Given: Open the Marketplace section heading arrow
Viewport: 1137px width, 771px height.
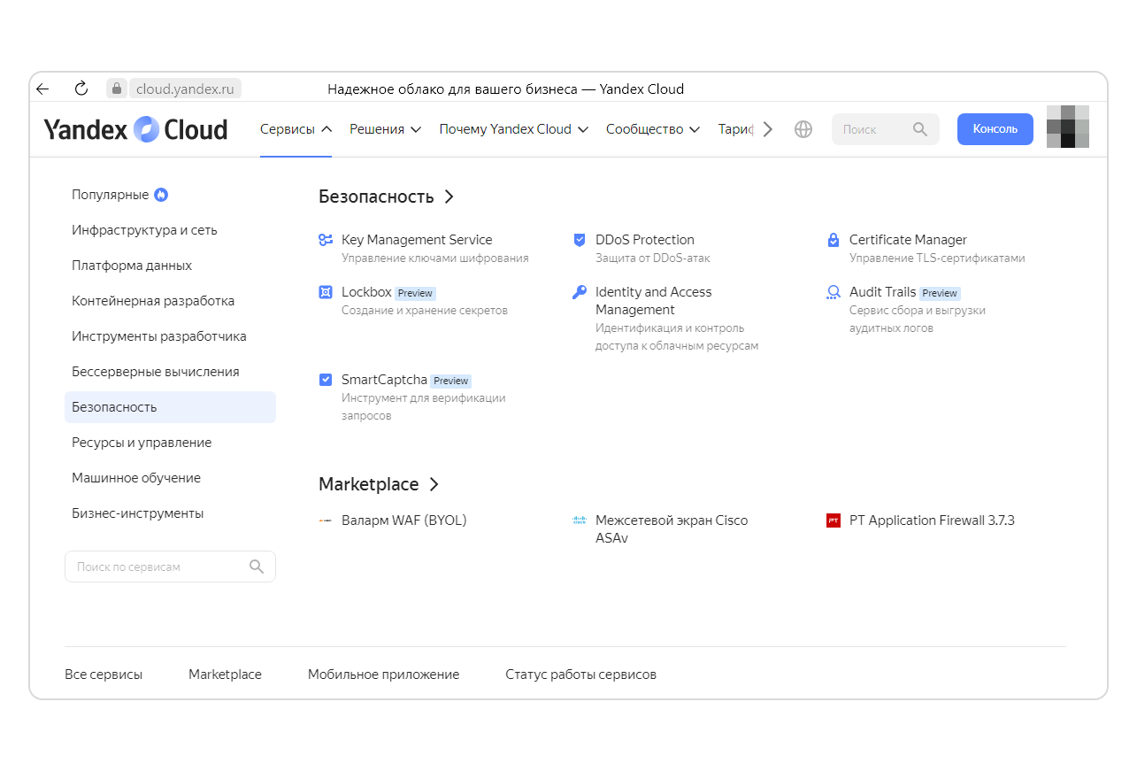Looking at the screenshot, I should click(x=434, y=484).
